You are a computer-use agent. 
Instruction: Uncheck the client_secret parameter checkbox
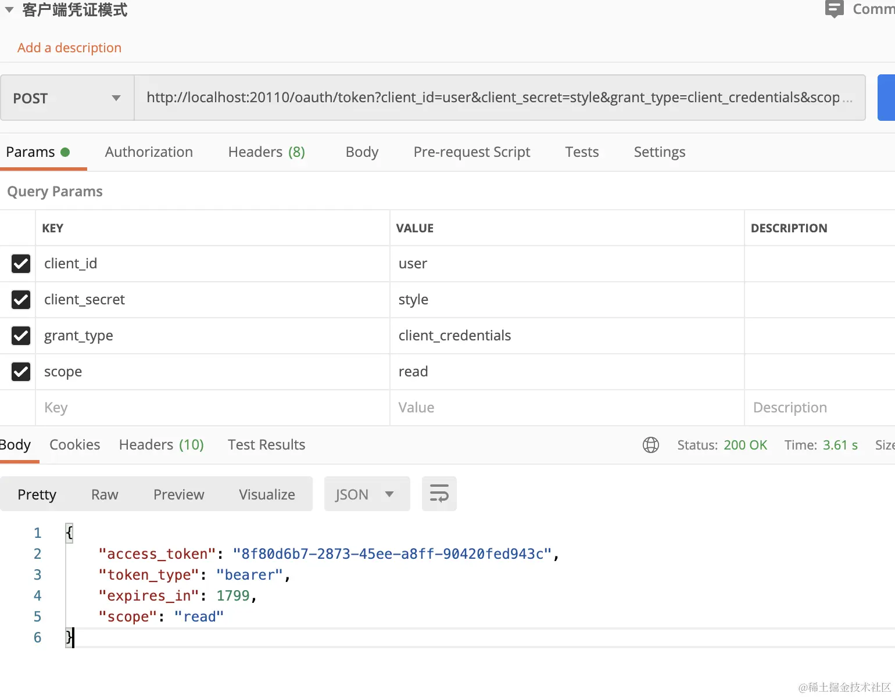[21, 300]
